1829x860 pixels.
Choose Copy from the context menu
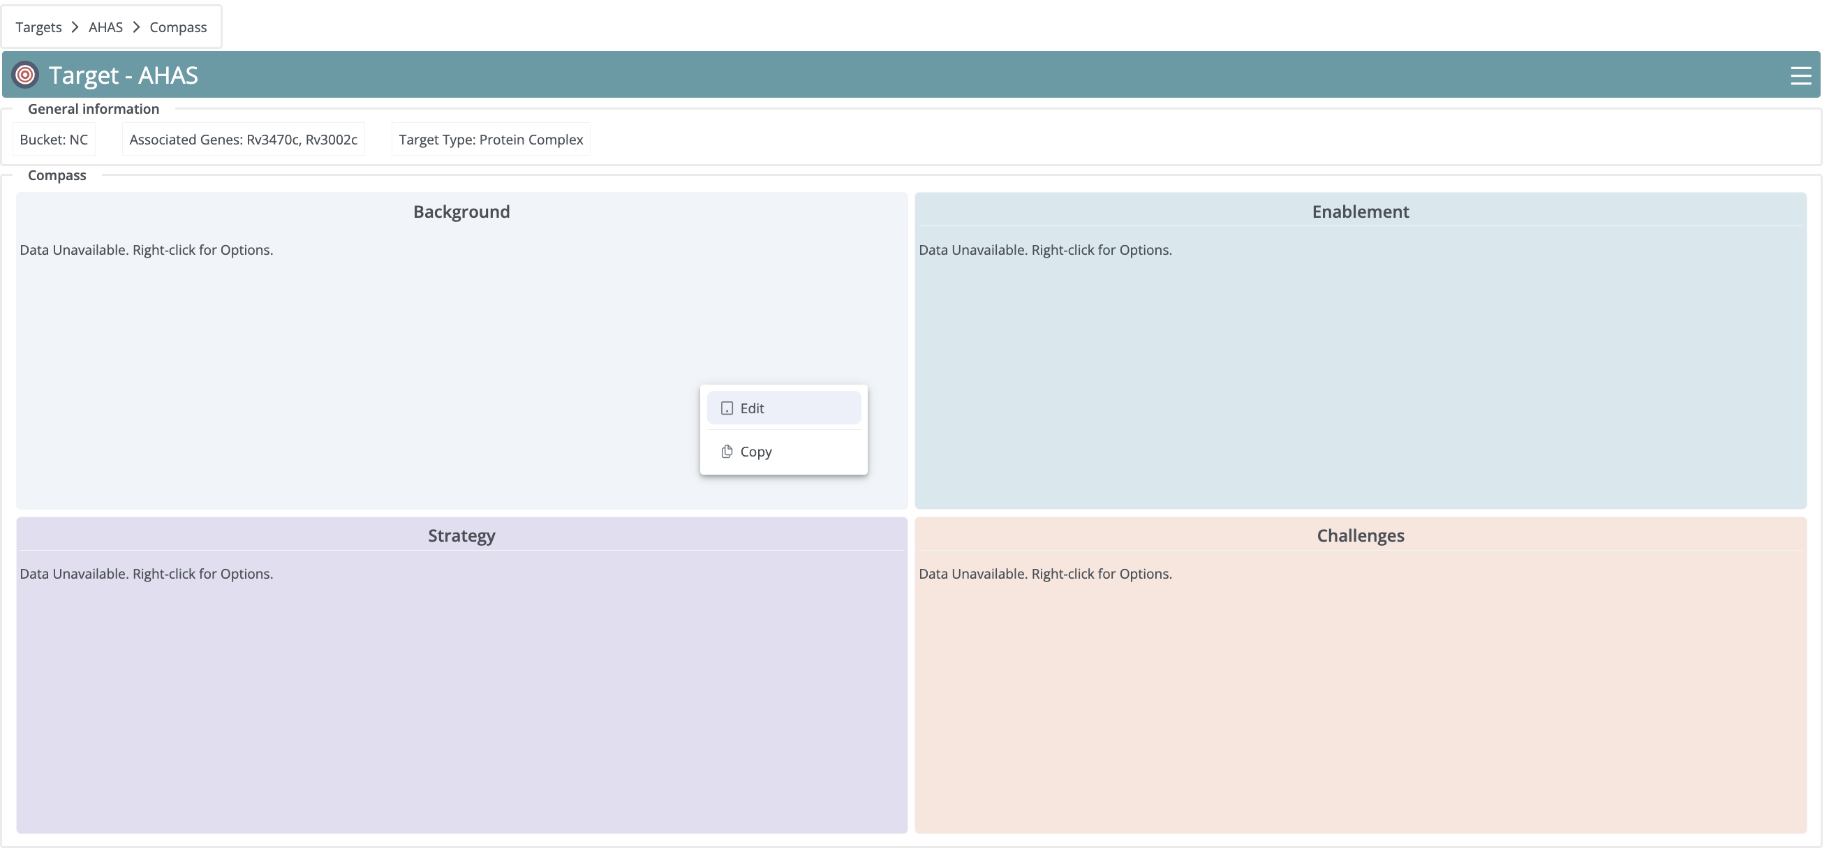pos(783,451)
